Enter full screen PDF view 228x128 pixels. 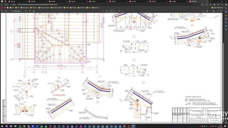pyautogui.click(x=218, y=11)
